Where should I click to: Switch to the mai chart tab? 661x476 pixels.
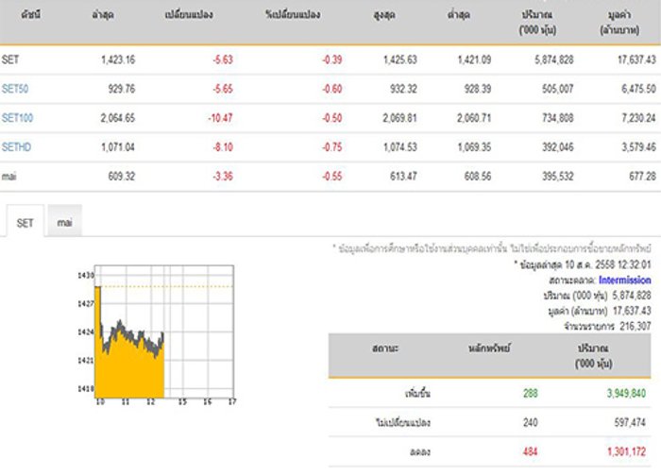[64, 221]
